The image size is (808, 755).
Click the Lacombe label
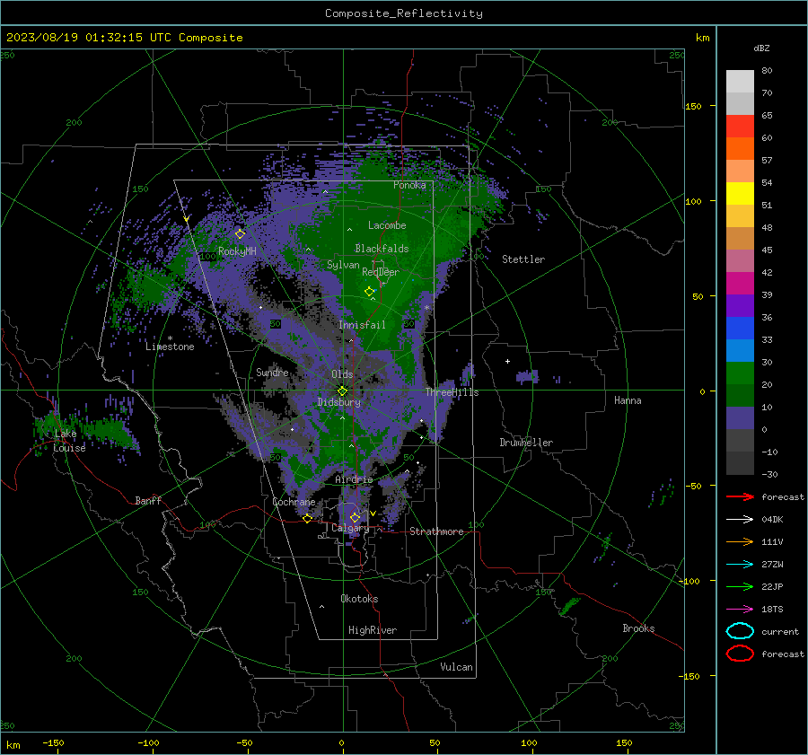point(387,225)
